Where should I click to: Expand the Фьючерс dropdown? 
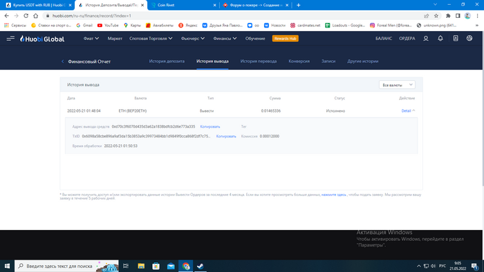(x=193, y=39)
